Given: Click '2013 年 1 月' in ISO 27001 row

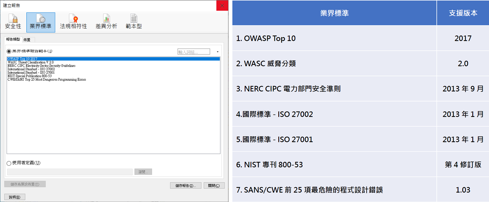Looking at the screenshot, I should [463, 139].
